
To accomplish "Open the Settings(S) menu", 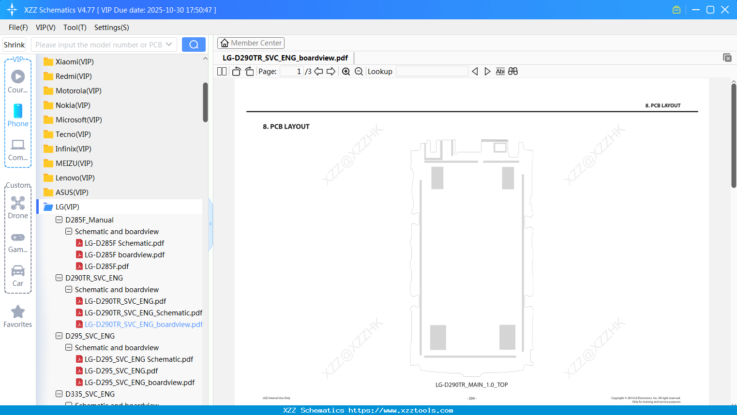I will 112,28.
